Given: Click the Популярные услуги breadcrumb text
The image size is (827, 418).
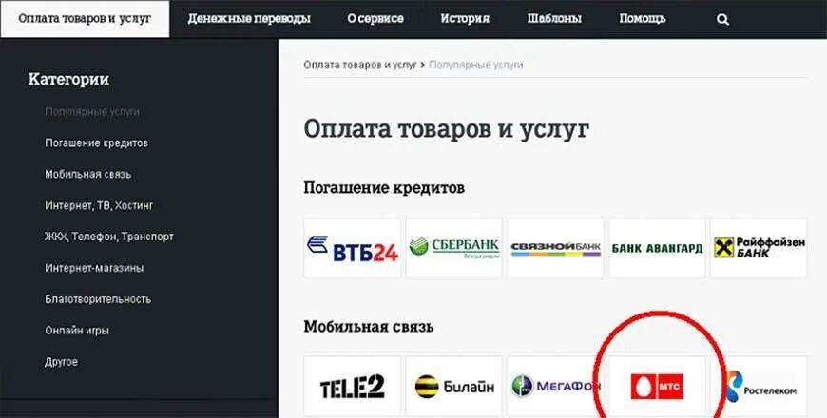Looking at the screenshot, I should [x=475, y=66].
